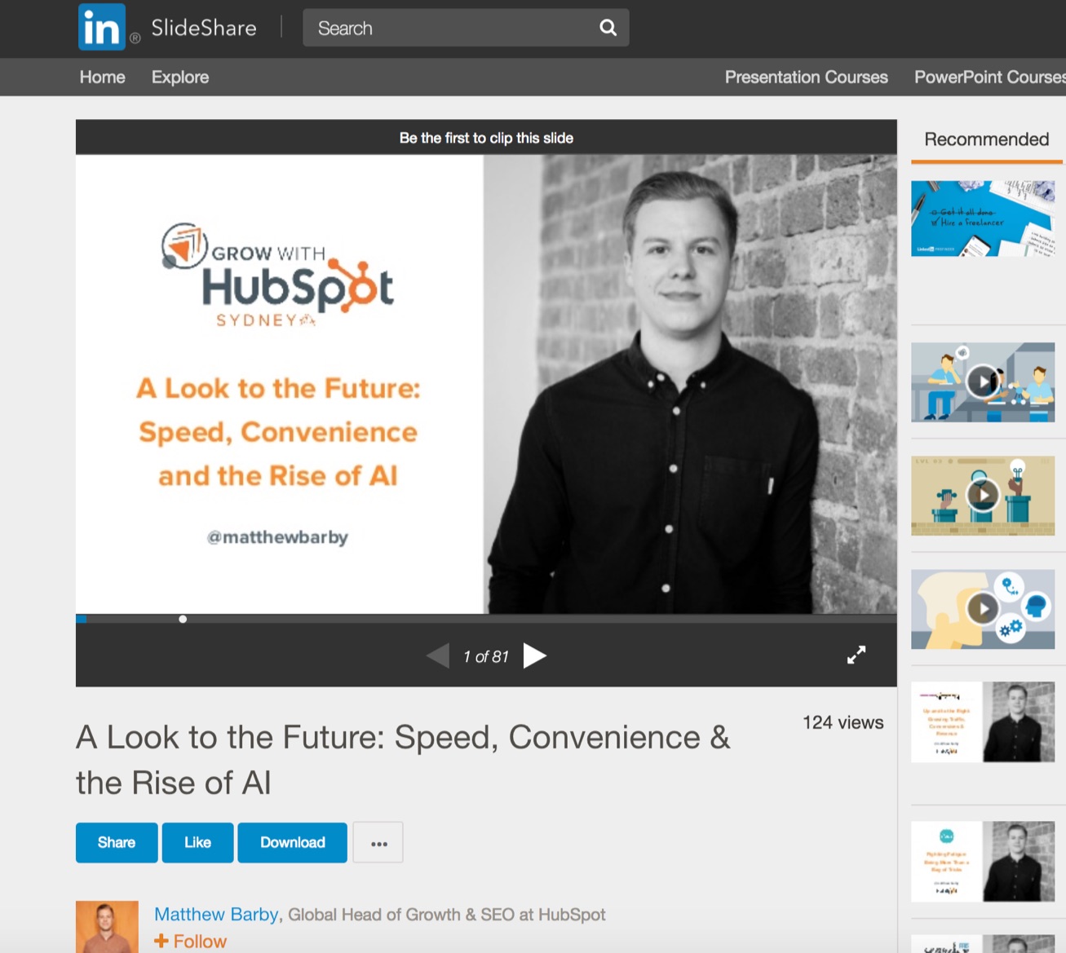This screenshot has width=1066, height=953.
Task: Click the Follow link
Action: click(200, 941)
